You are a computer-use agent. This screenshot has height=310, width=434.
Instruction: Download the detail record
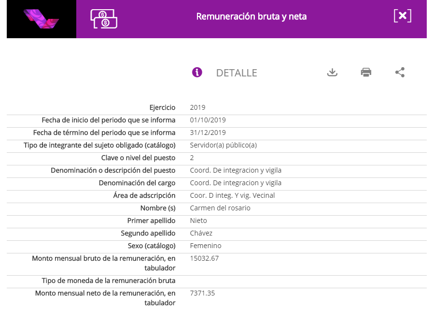point(332,73)
